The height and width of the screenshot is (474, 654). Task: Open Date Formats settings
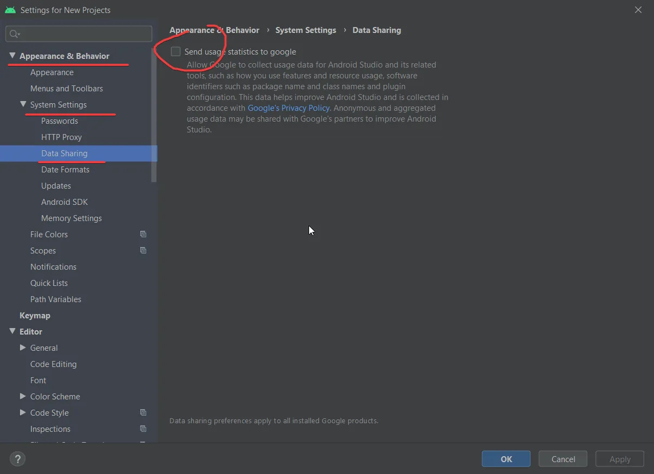pos(66,169)
